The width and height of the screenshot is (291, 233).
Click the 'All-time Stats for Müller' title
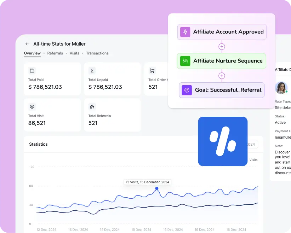(59, 44)
